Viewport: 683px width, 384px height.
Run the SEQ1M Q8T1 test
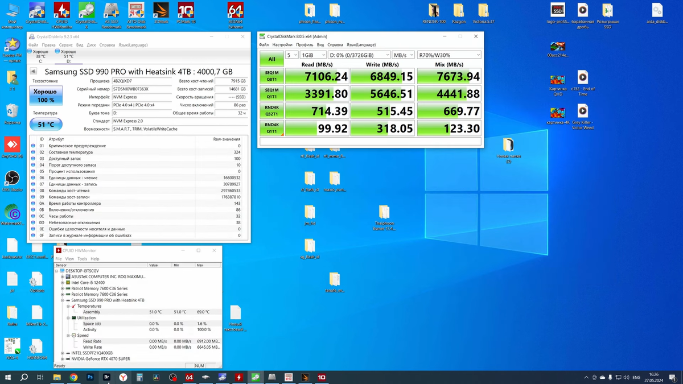(x=271, y=76)
